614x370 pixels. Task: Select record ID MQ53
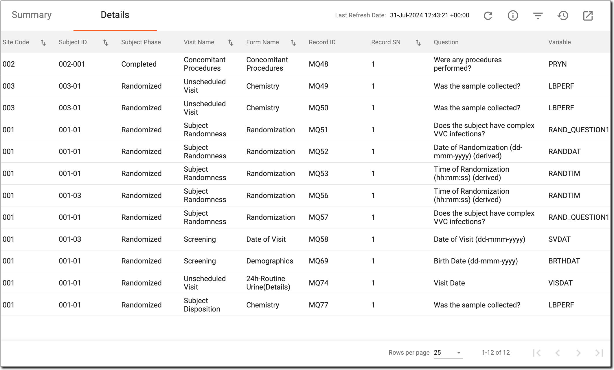tap(318, 173)
